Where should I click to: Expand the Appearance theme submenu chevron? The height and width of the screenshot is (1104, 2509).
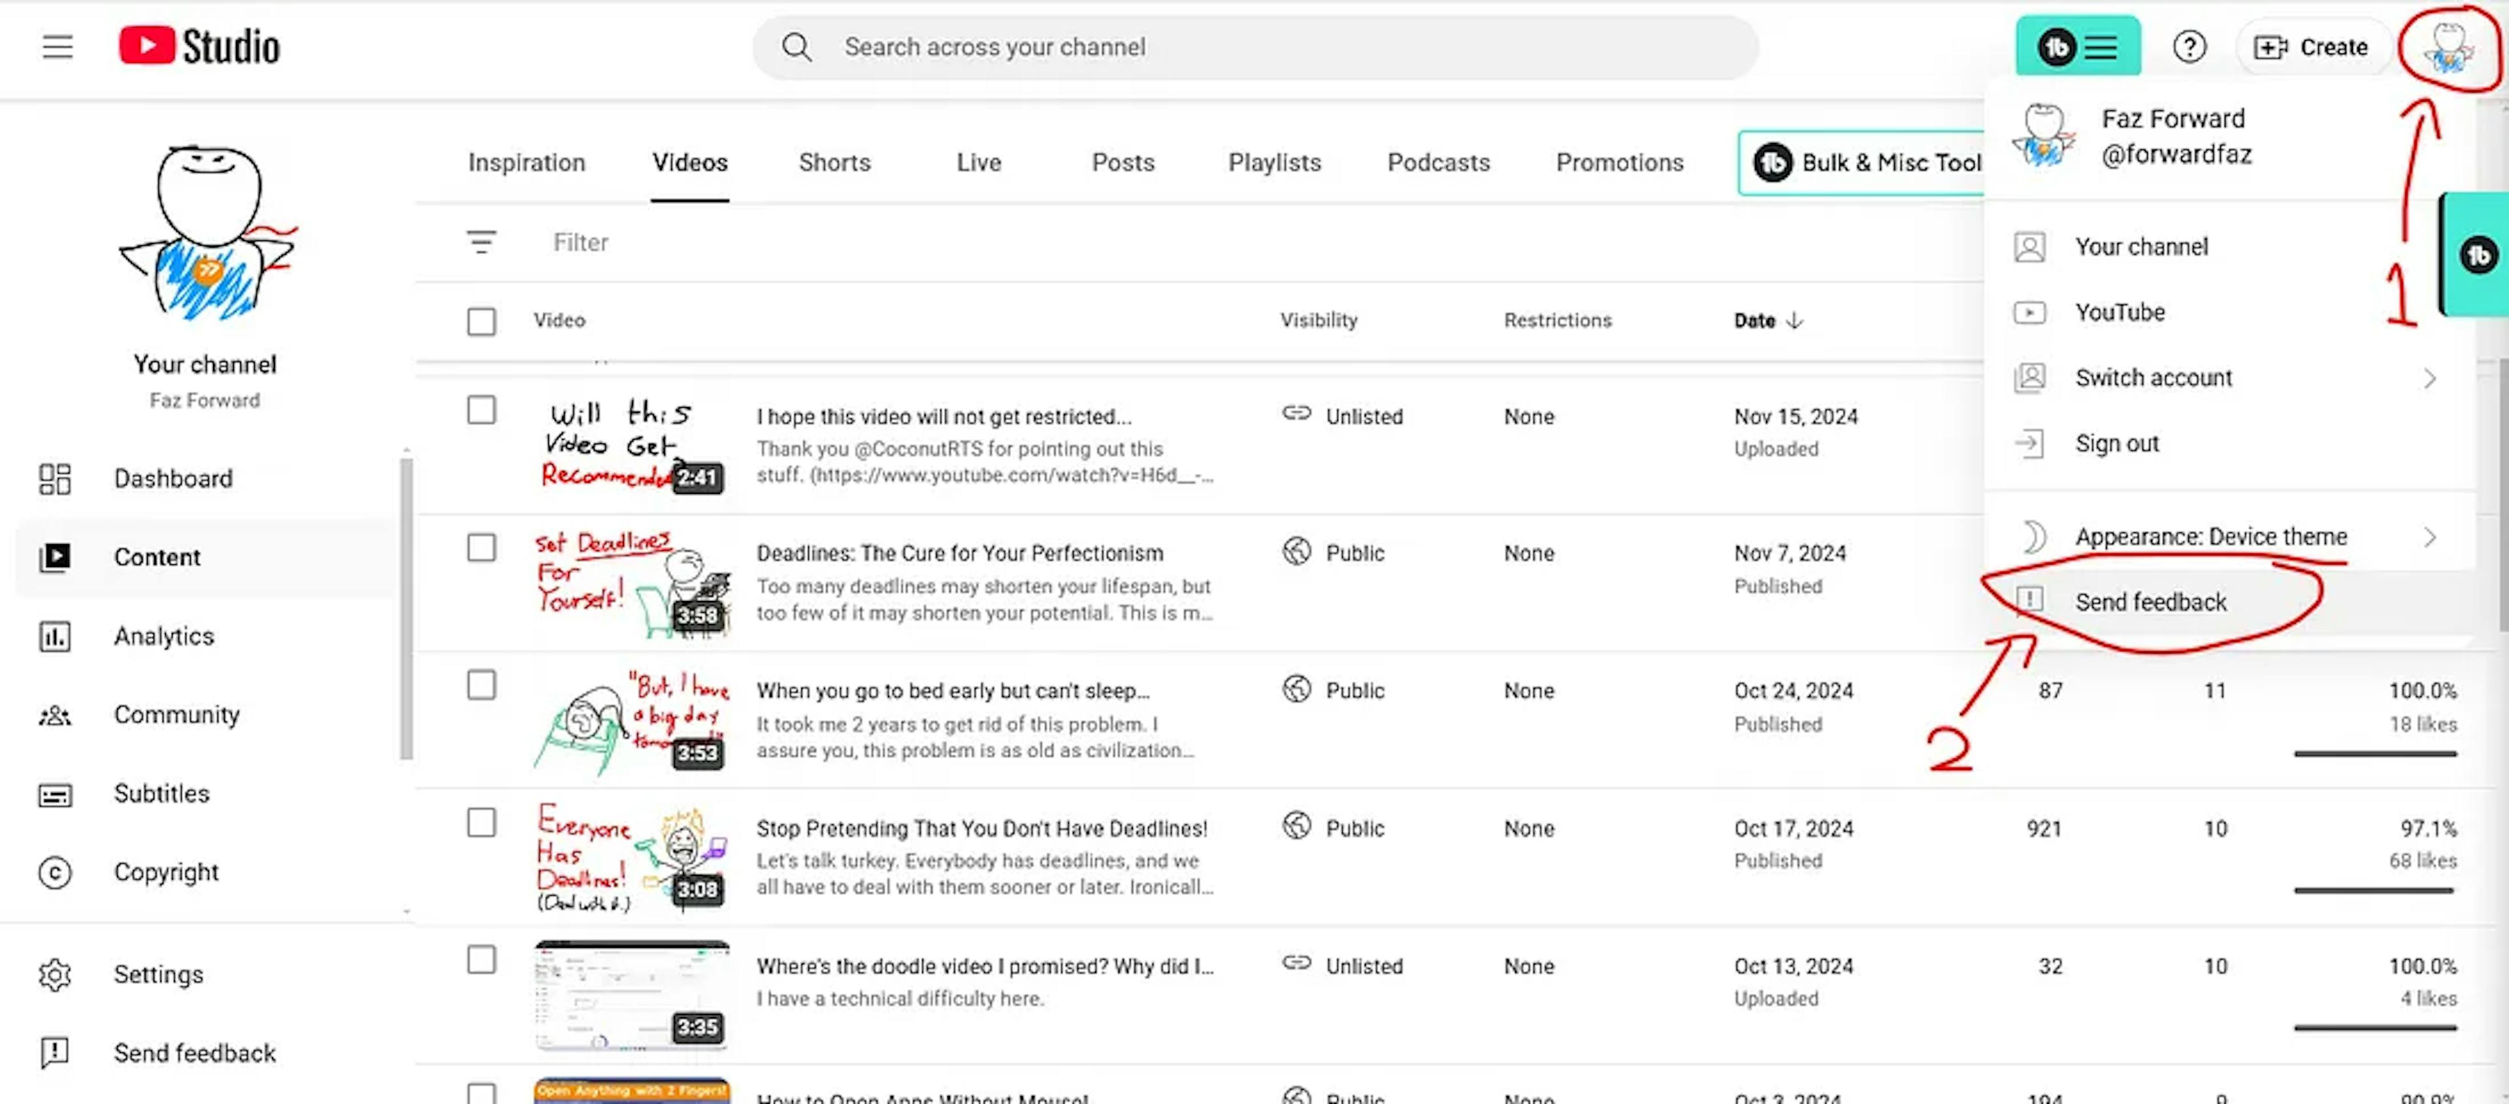point(2429,536)
